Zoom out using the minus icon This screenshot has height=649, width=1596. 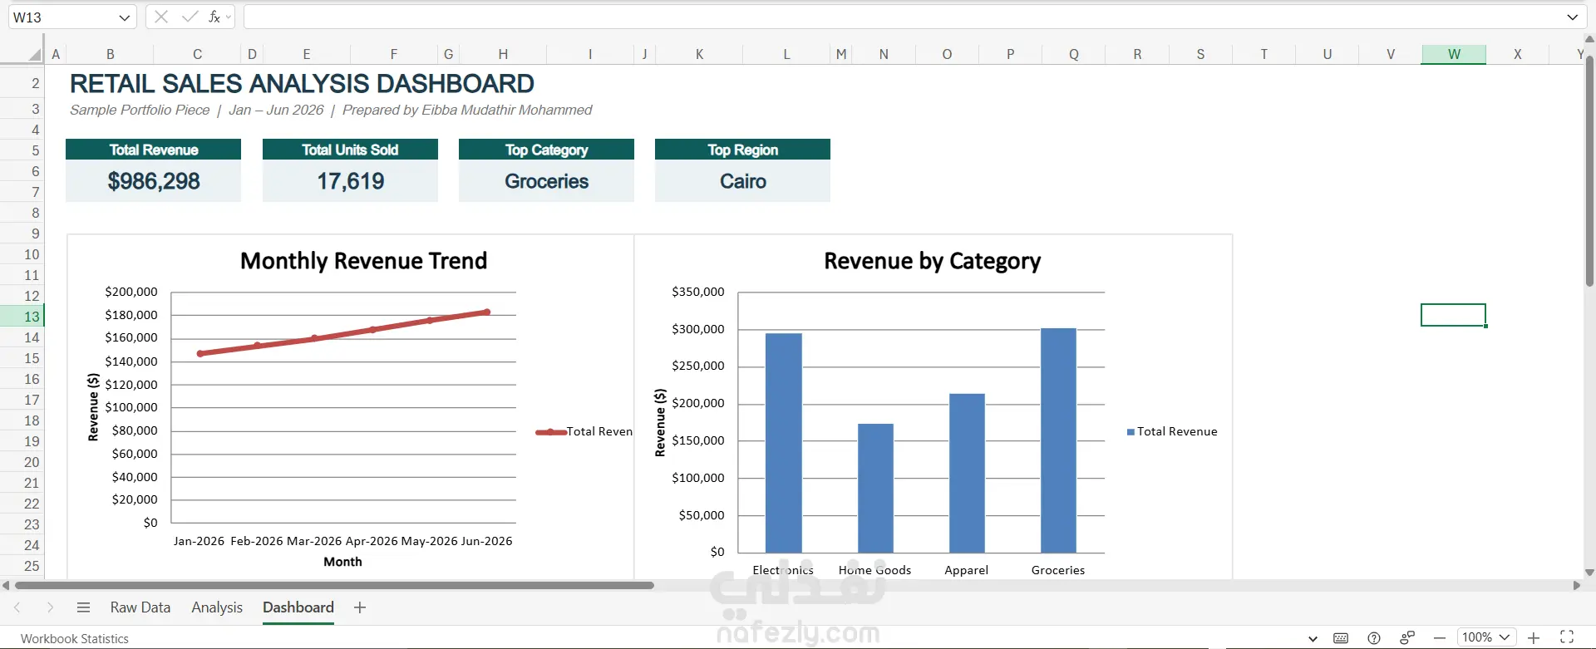click(x=1440, y=637)
